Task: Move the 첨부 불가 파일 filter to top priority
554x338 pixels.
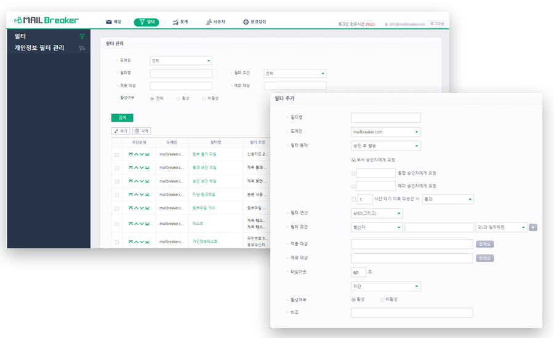Action: [x=130, y=154]
